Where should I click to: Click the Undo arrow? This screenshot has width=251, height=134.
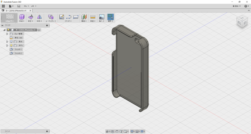25,6
